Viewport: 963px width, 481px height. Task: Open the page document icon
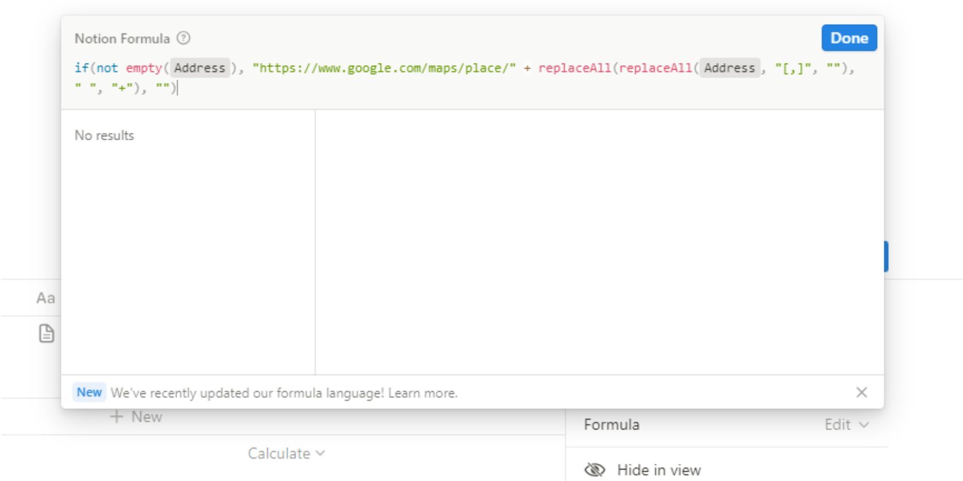46,333
